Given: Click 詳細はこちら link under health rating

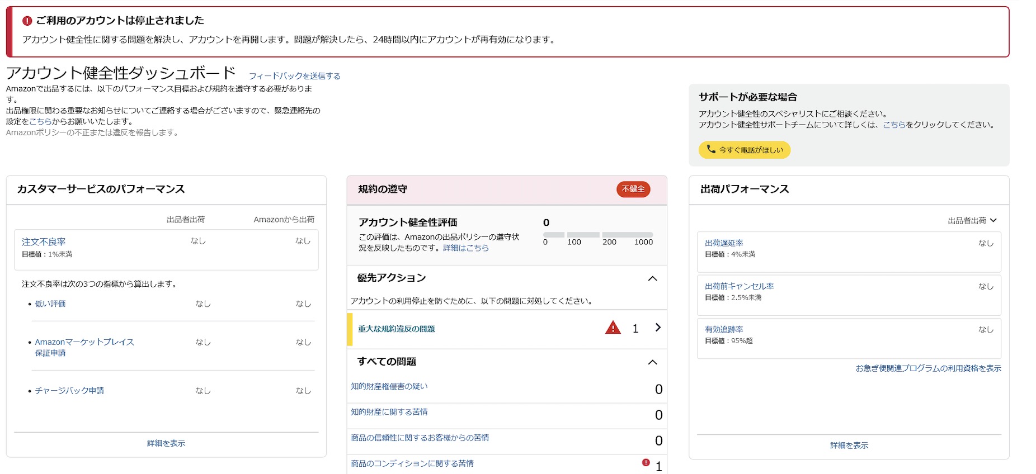Looking at the screenshot, I should coord(466,248).
